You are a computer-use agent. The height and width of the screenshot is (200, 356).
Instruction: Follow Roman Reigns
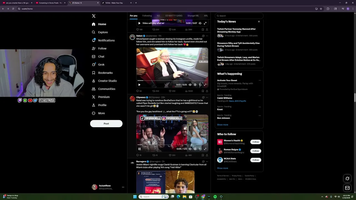tap(256, 151)
